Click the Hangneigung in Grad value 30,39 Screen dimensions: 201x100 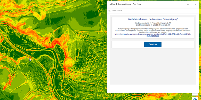tap(167, 25)
